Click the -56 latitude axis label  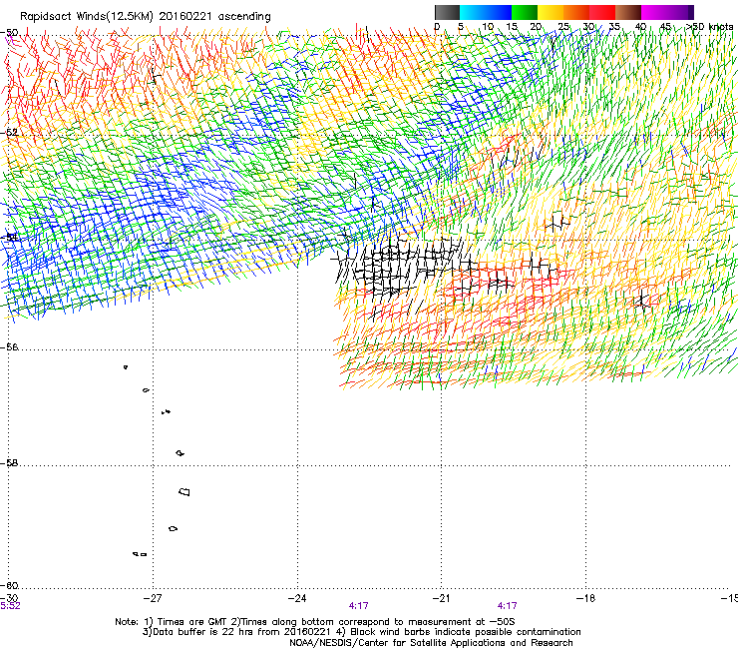[9, 346]
